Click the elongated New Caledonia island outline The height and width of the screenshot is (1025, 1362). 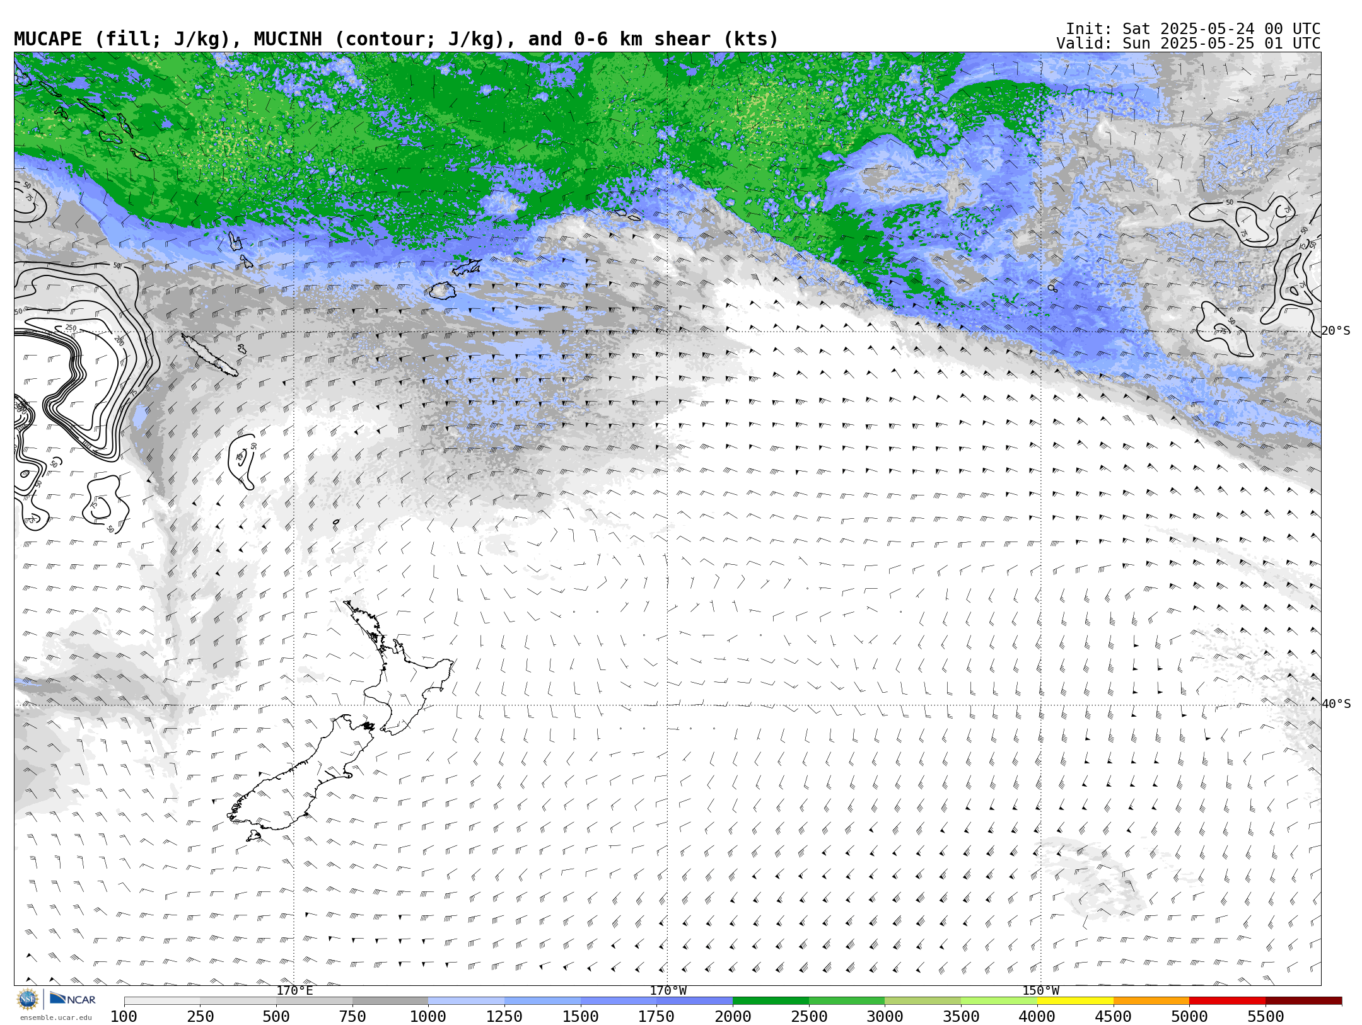click(210, 355)
